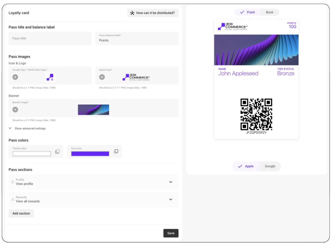The height and width of the screenshot is (248, 333).
Task: Remove the banner image
Action: 15,109
